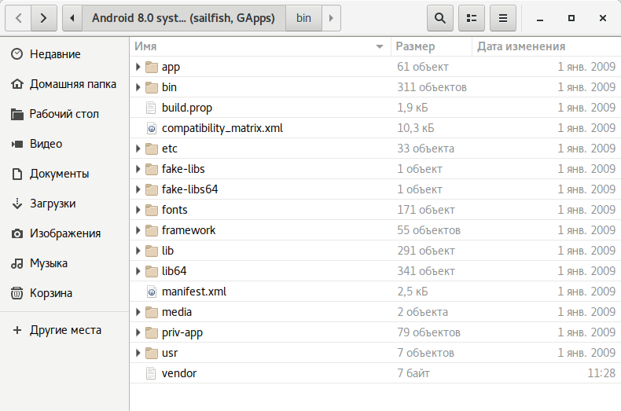Select the app folder icon
Screen dimensions: 621x411
(x=151, y=67)
